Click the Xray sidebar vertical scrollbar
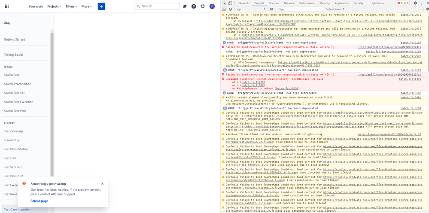This screenshot has width=429, height=213. (x=52, y=104)
